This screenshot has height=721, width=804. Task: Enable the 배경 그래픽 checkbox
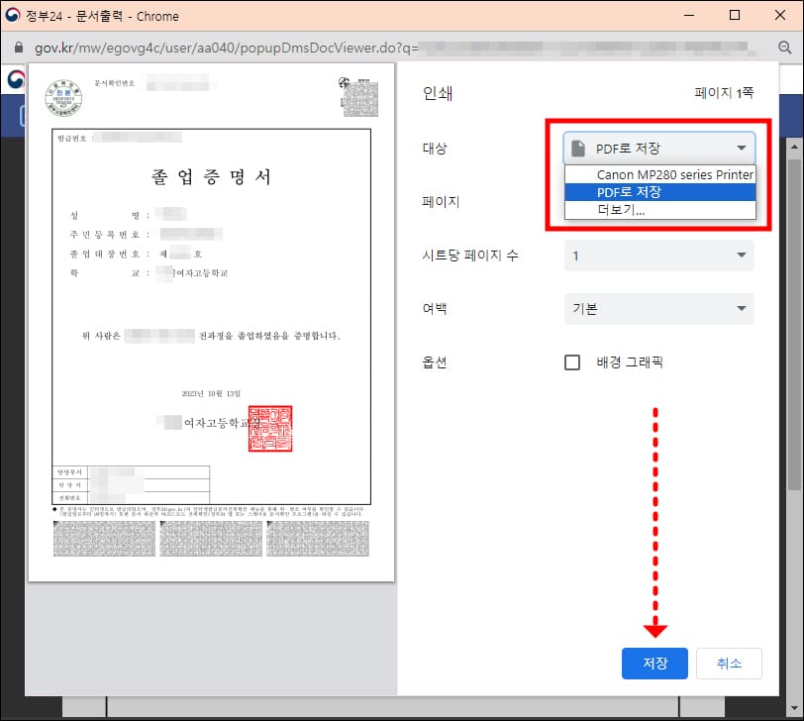(x=571, y=361)
